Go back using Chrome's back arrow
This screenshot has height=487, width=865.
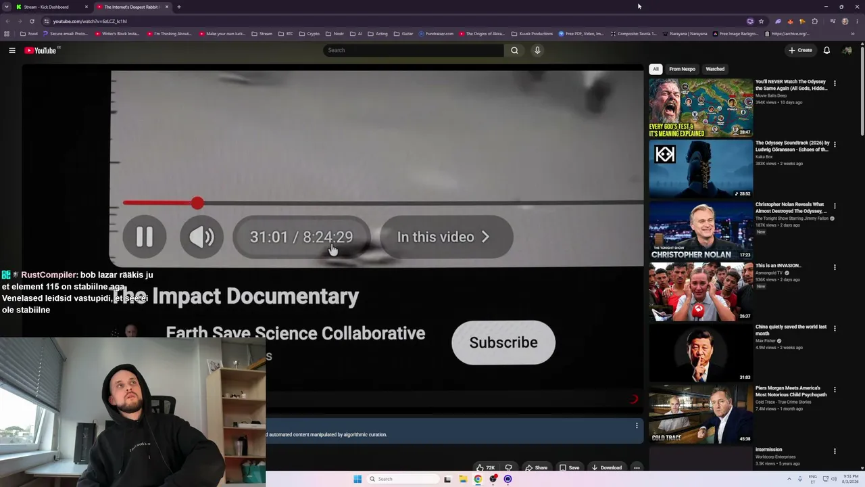(x=7, y=21)
